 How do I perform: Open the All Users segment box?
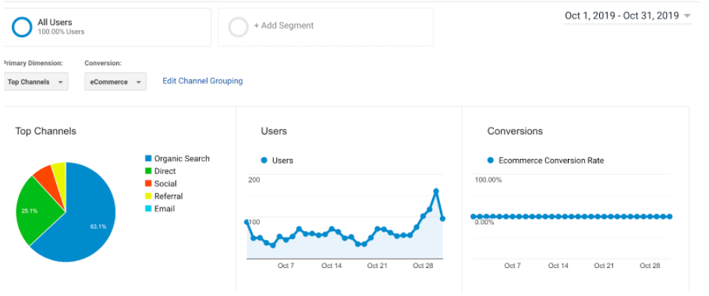click(107, 27)
